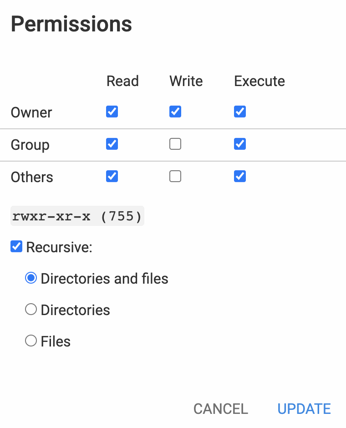346x428 pixels.
Task: Click the Owner row label
Action: coord(31,112)
